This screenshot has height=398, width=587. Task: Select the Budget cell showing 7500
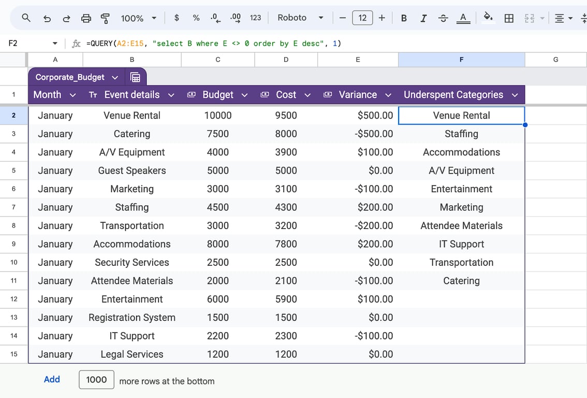coord(218,134)
